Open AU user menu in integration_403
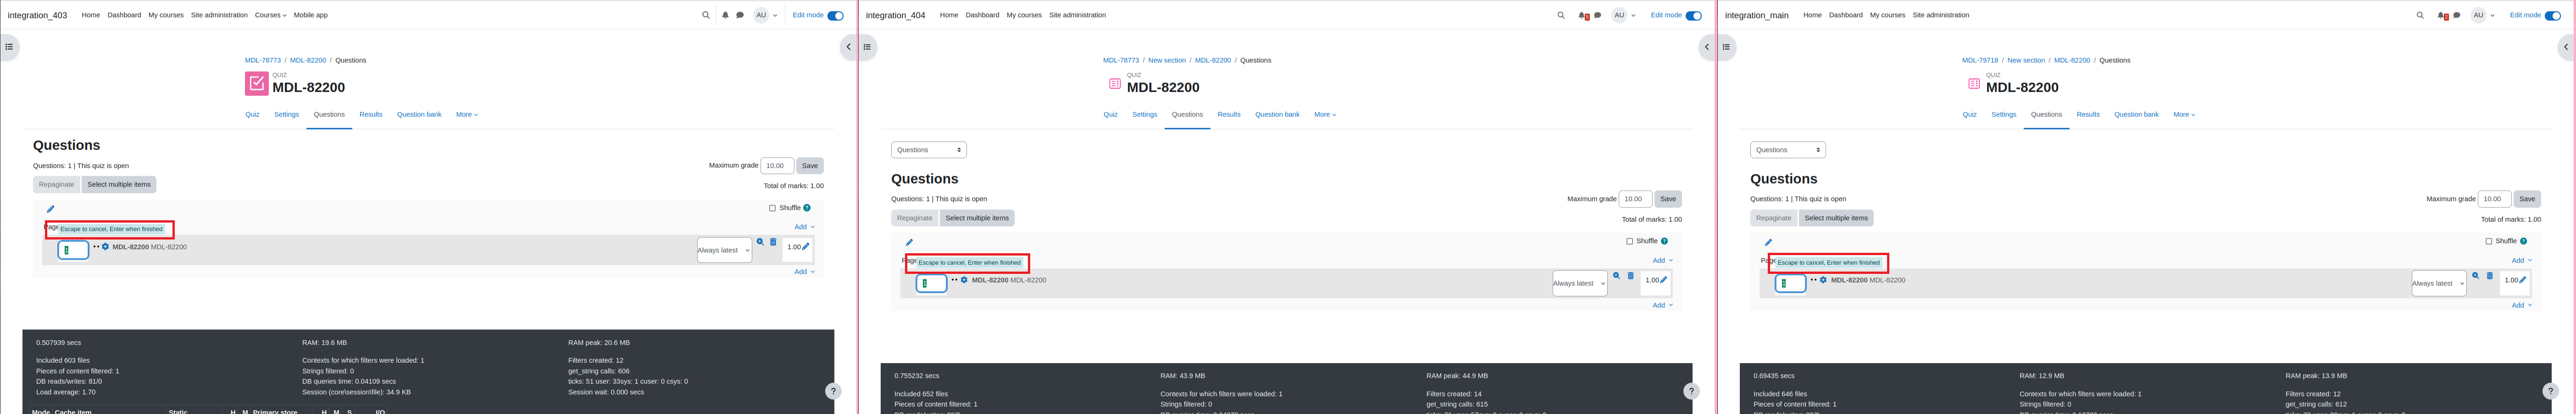Screen dimensions: 2576x414 click(x=765, y=15)
